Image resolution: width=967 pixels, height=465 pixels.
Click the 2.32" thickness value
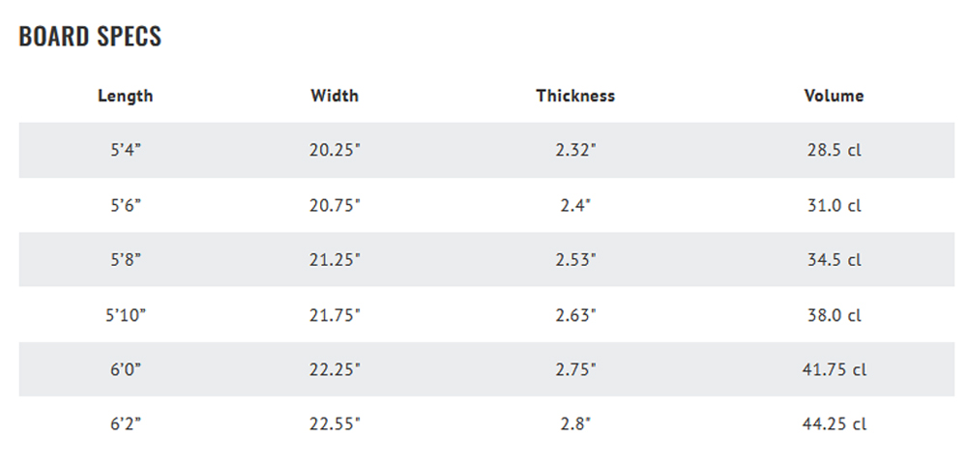coord(575,150)
